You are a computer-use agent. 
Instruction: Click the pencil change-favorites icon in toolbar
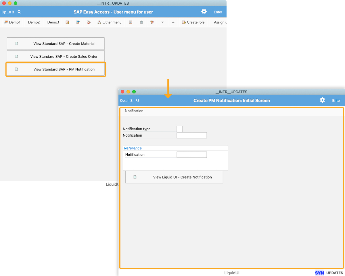[x=152, y=22]
